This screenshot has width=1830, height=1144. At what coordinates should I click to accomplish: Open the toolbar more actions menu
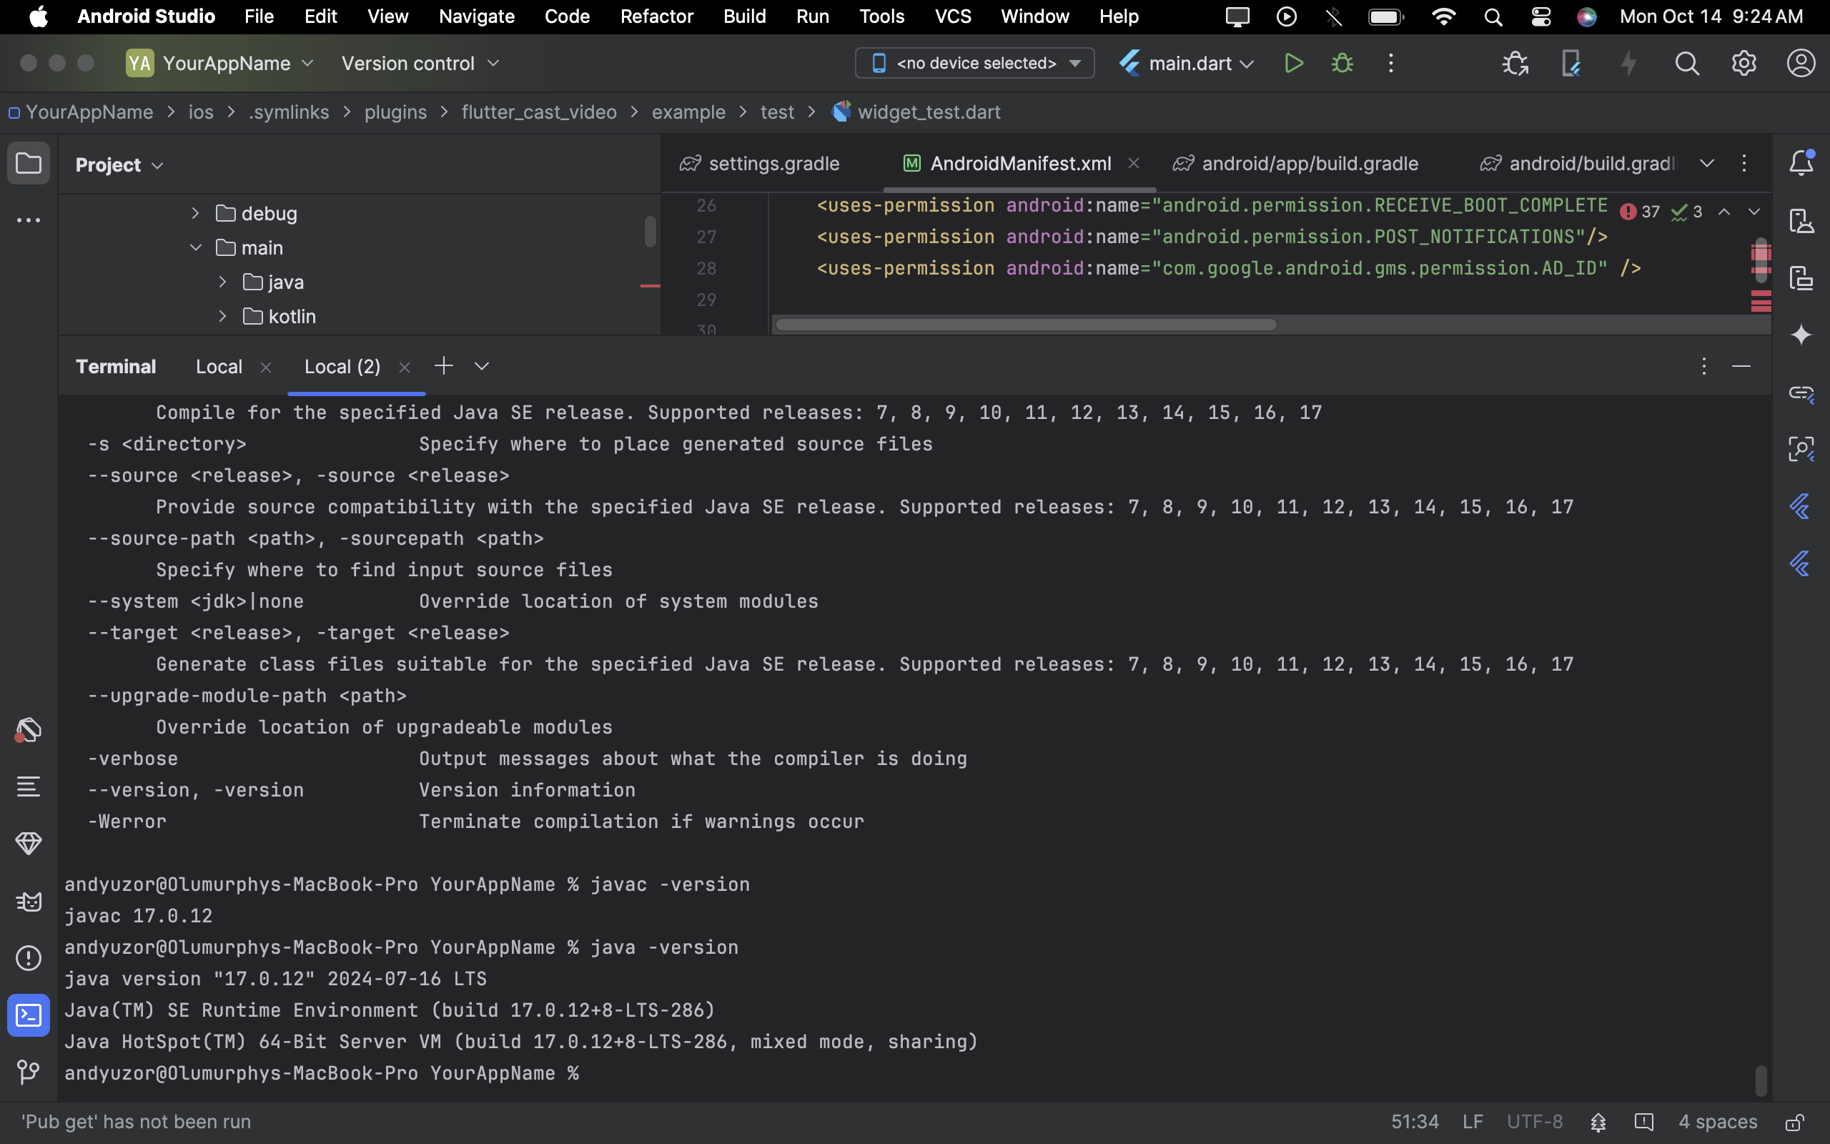tap(1390, 64)
